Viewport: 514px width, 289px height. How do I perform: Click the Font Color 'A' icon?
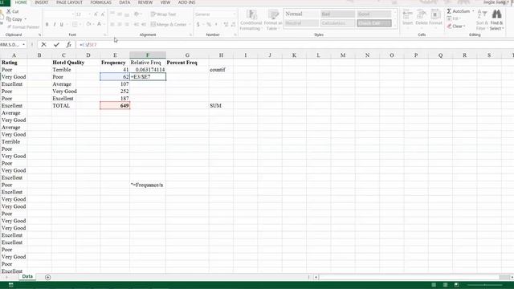click(99, 24)
